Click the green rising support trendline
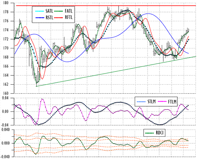This screenshot has width=199, height=159. click(x=116, y=71)
